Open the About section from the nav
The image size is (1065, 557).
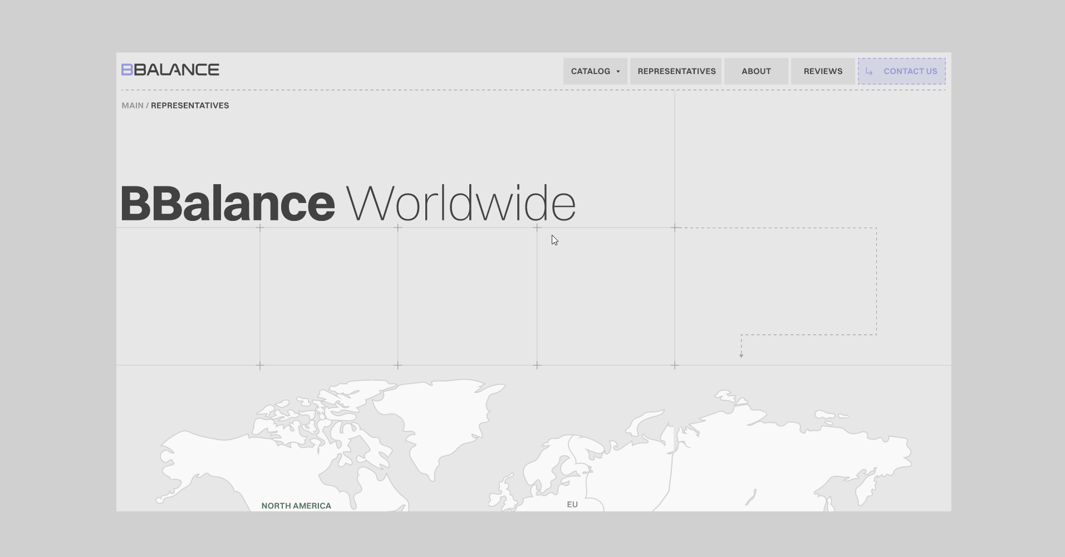755,71
